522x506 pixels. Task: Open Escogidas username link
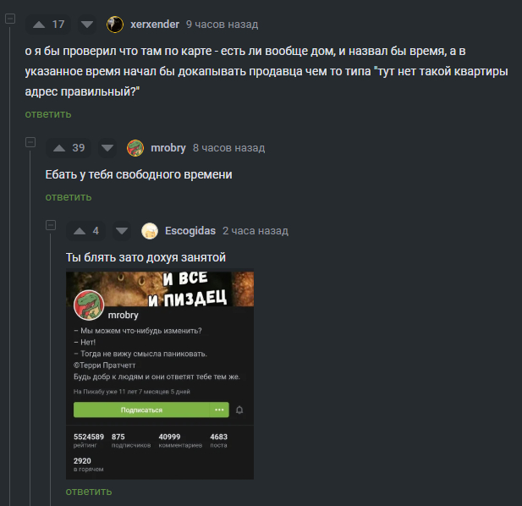pos(190,231)
